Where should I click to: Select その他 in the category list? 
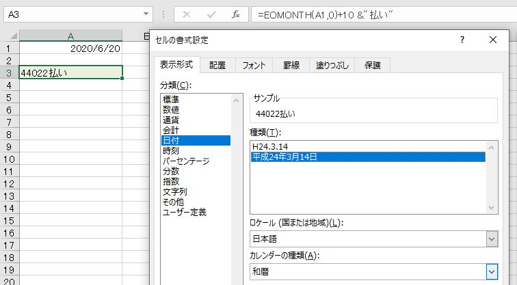click(x=196, y=202)
